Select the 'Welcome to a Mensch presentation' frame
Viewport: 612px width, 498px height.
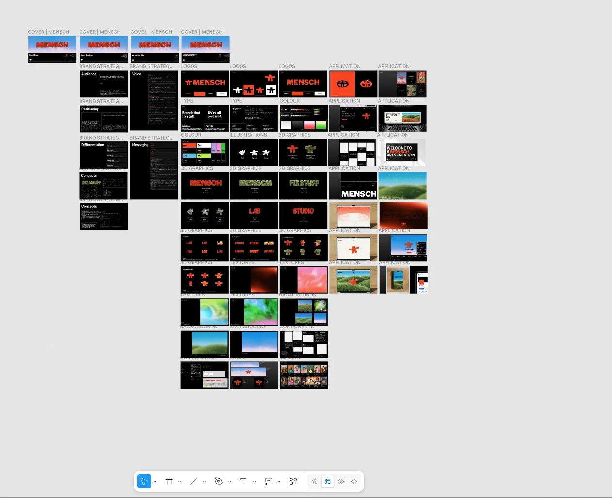tap(402, 153)
